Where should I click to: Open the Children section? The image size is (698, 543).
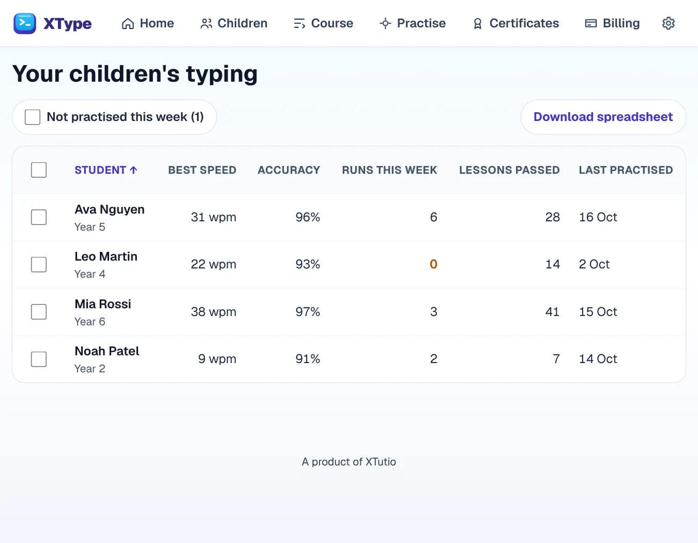point(234,23)
